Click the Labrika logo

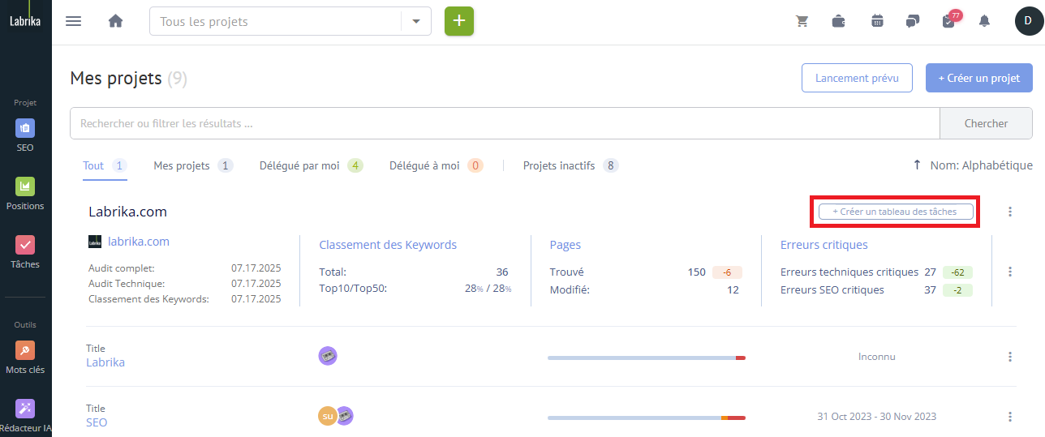[25, 22]
